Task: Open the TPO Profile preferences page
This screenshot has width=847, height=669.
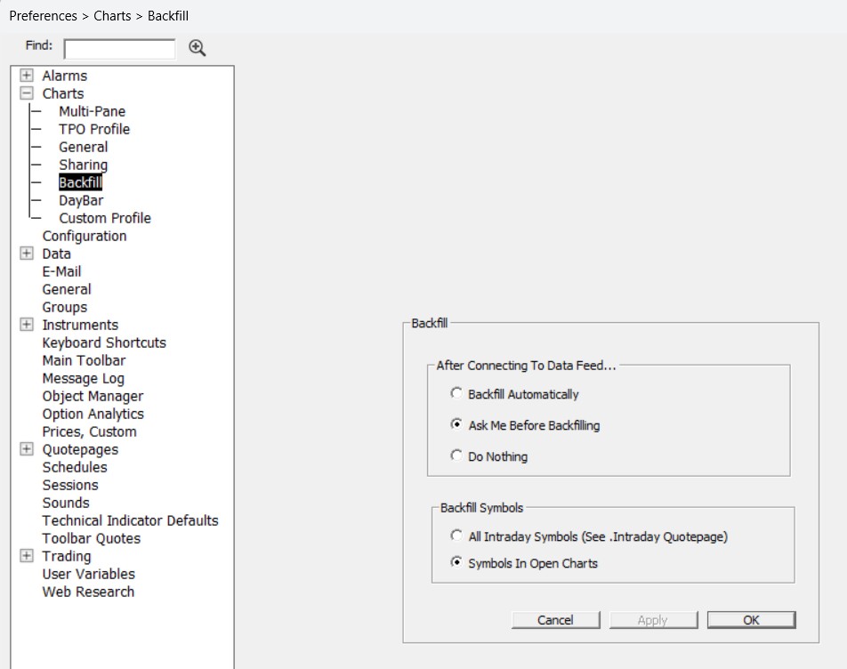Action: point(94,129)
